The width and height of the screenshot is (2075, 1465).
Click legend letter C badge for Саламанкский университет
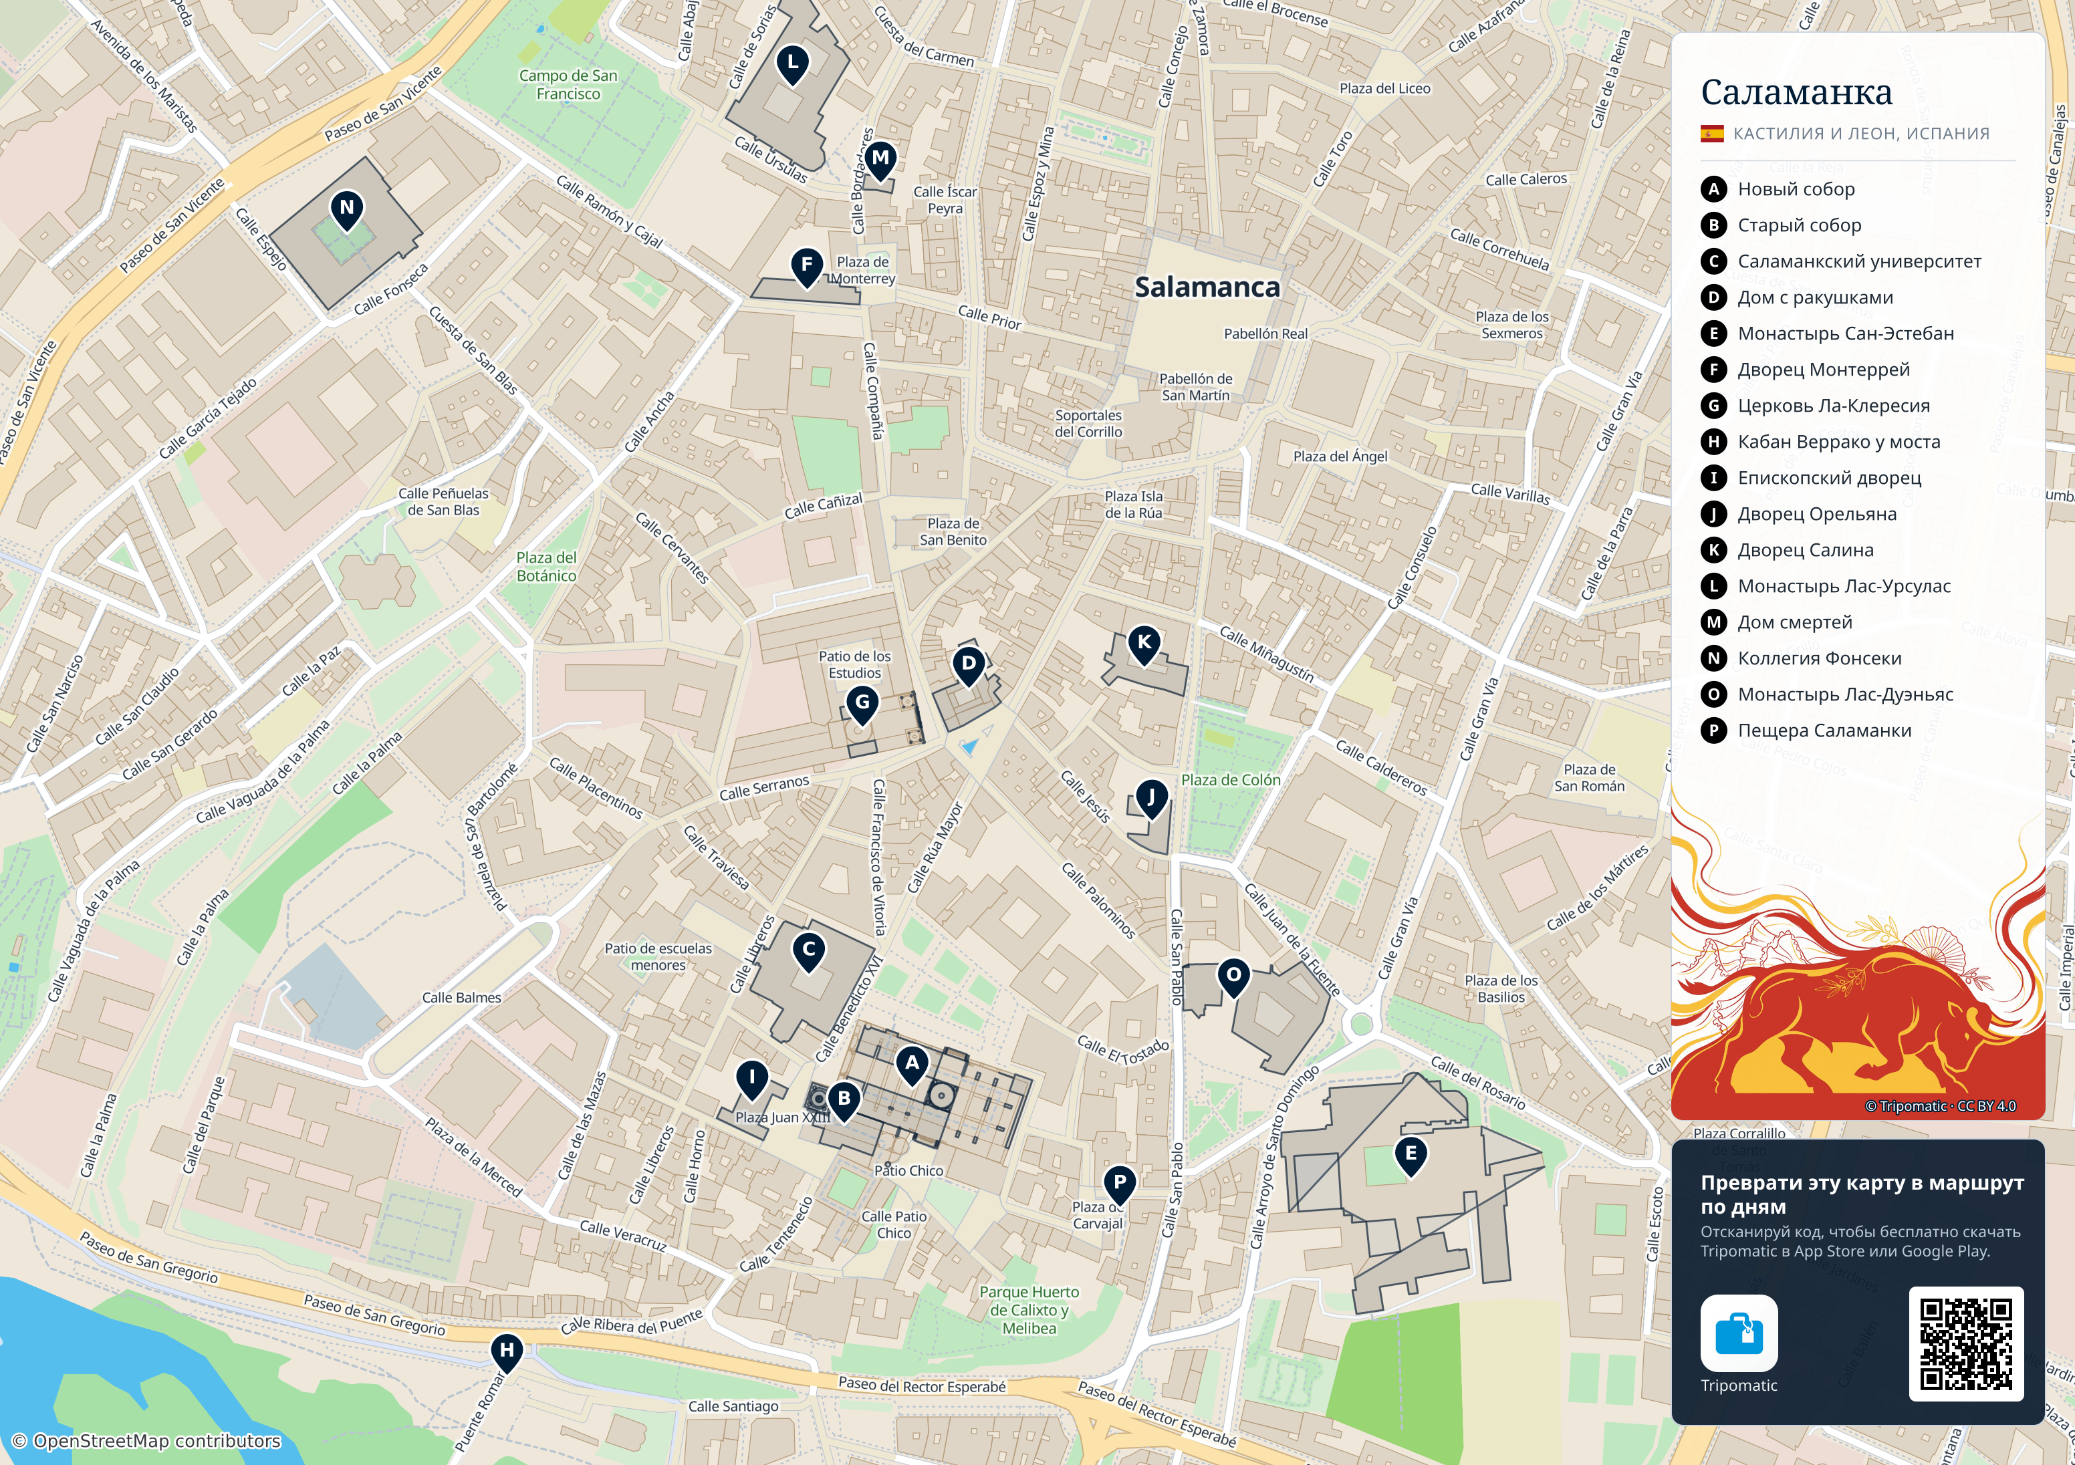pos(1713,261)
